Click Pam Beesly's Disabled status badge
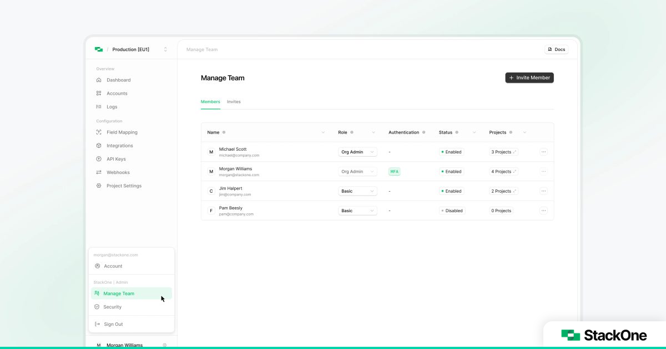 (x=452, y=211)
